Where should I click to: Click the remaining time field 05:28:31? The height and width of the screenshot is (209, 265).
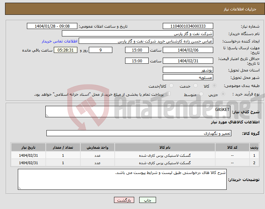(66, 50)
